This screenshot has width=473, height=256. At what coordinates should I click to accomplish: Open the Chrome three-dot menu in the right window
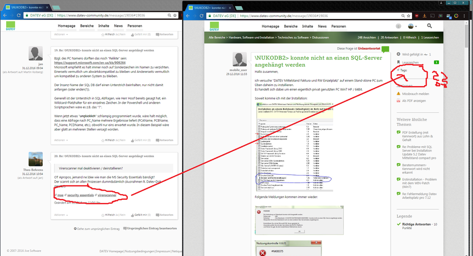tap(464, 16)
